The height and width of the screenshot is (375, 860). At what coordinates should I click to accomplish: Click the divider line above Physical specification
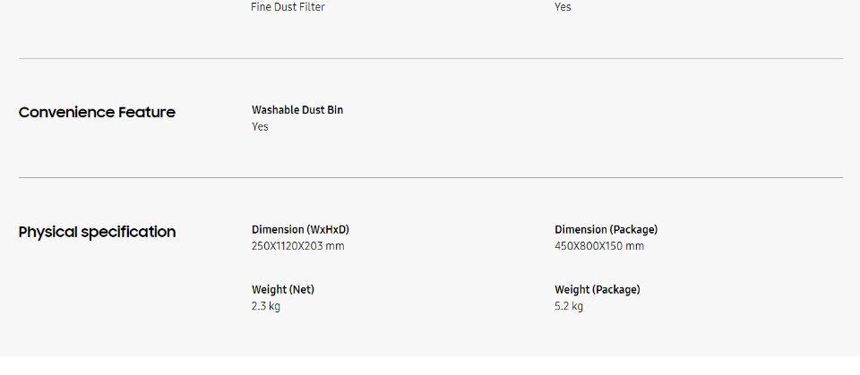pos(431,177)
